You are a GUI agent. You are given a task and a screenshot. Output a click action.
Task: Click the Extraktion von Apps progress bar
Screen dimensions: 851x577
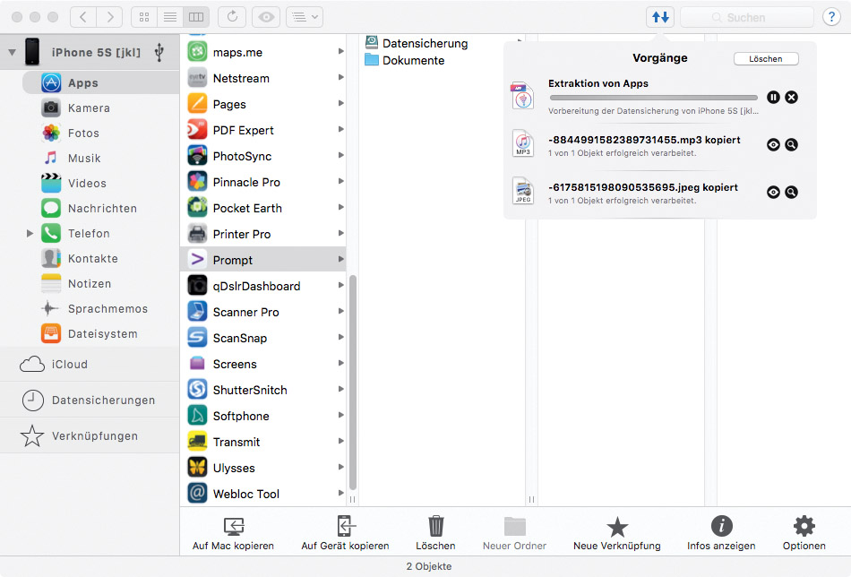653,98
